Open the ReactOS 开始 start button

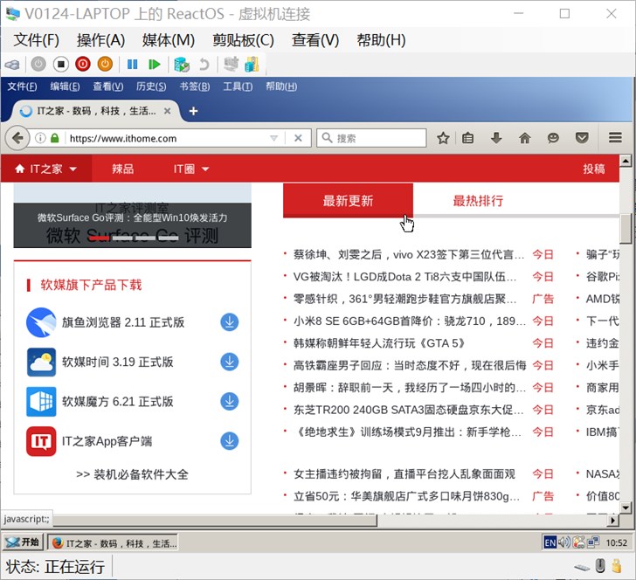click(x=23, y=542)
